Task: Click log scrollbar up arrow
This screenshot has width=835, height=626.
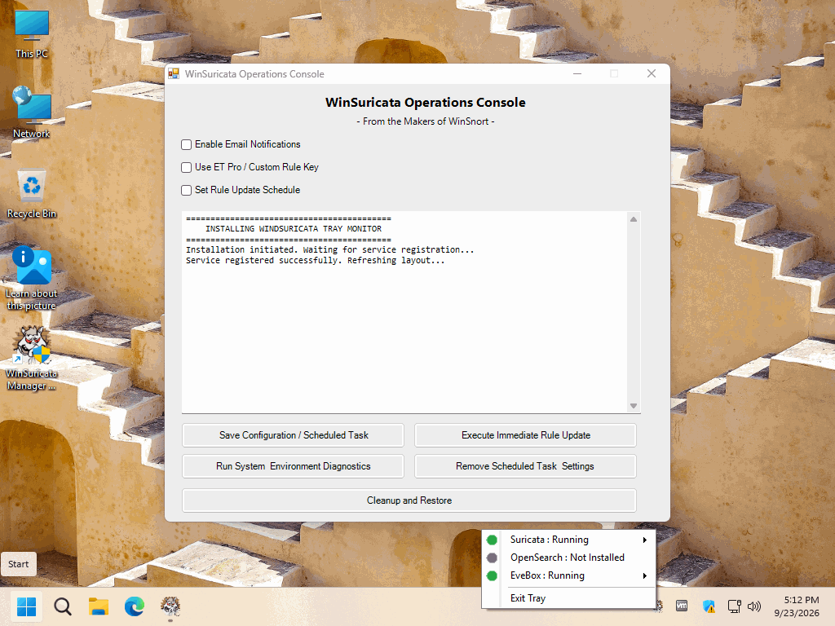Action: coord(634,219)
